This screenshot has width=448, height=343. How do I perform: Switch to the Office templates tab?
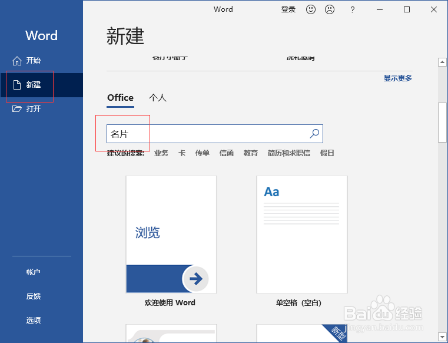pyautogui.click(x=120, y=98)
